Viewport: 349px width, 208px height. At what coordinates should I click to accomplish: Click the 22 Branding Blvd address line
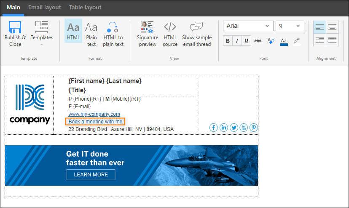(x=121, y=129)
